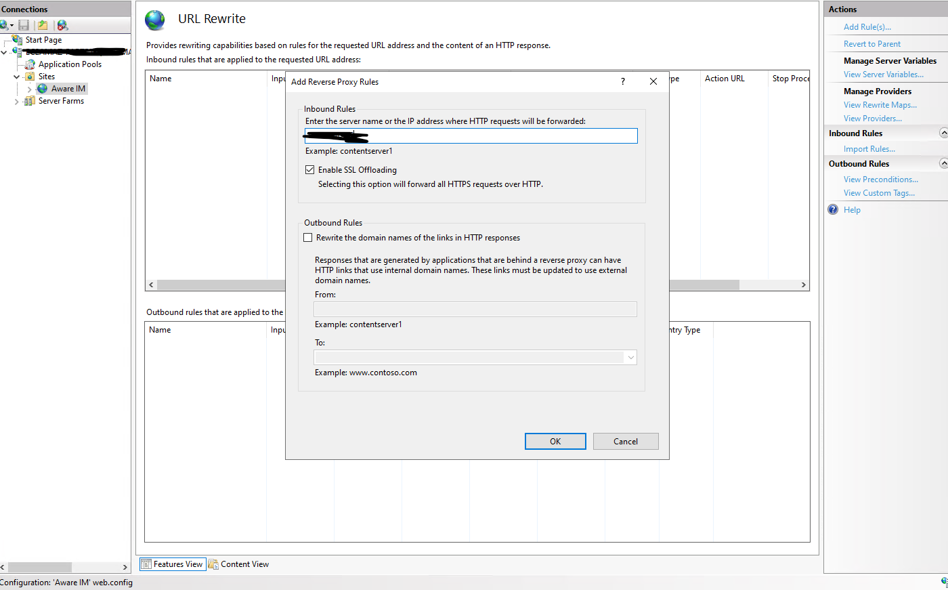Open View Preconditions link
948x590 pixels.
[x=881, y=180]
